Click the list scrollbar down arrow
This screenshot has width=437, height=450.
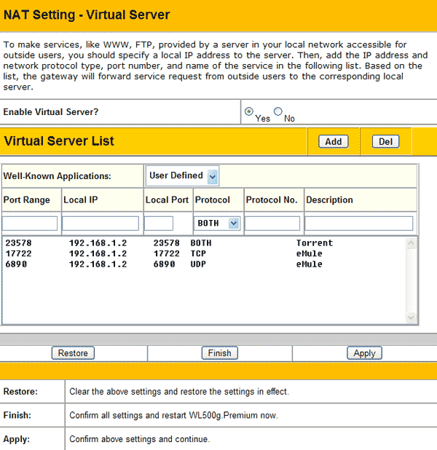[411, 317]
